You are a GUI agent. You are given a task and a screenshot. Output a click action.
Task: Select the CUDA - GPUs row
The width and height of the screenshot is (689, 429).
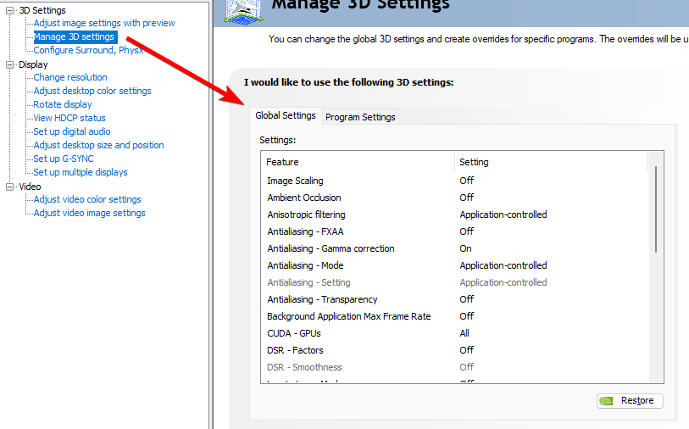tap(454, 333)
